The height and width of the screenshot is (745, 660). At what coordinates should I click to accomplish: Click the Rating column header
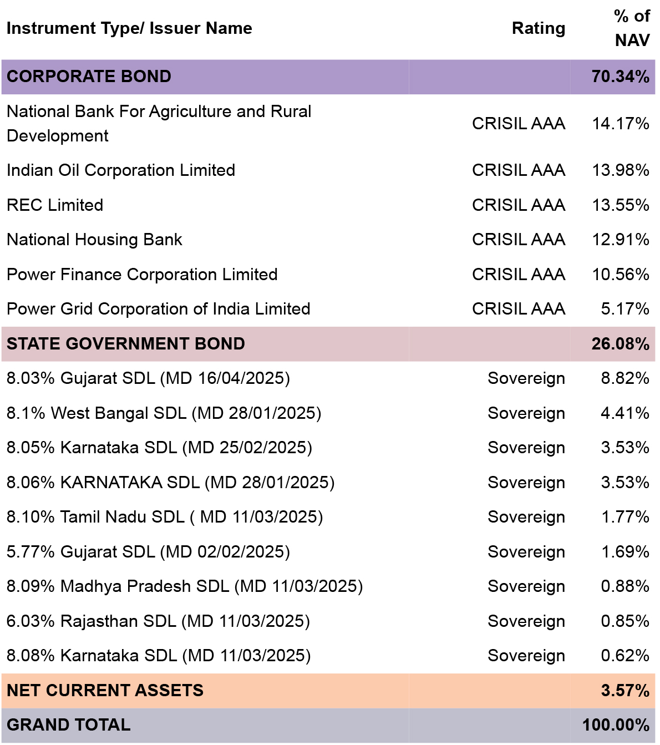[538, 28]
